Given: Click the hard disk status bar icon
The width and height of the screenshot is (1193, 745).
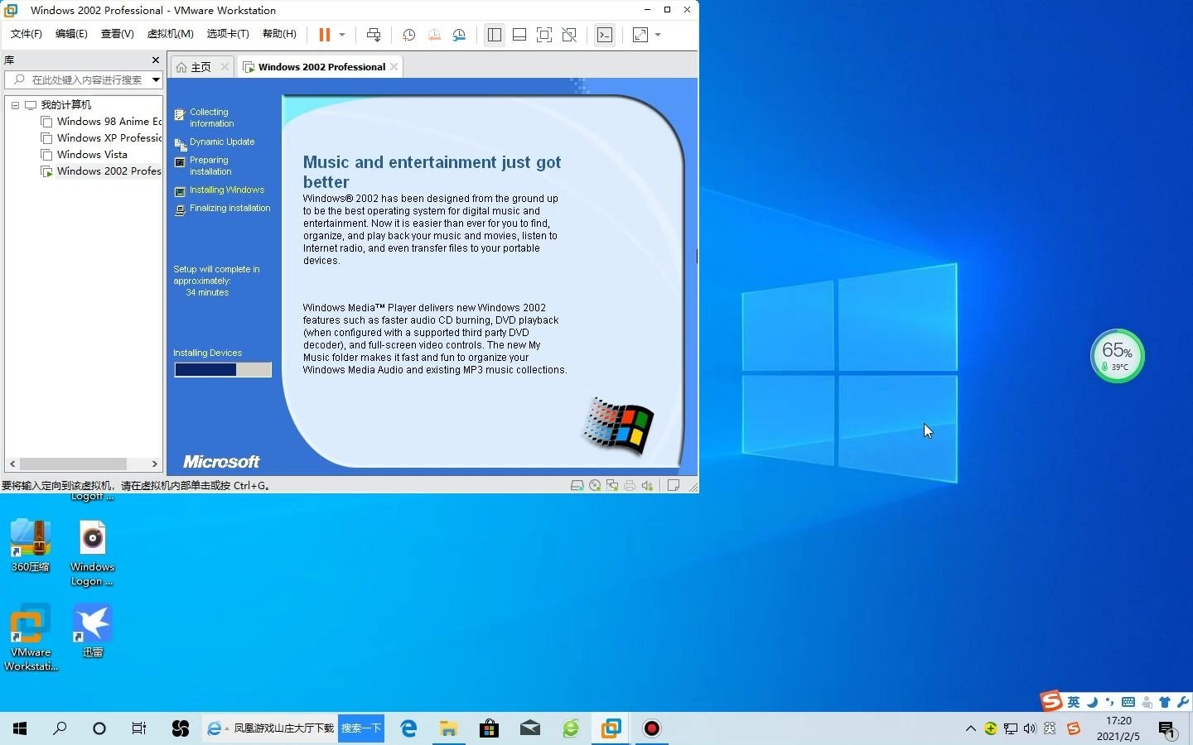Looking at the screenshot, I should tap(577, 486).
